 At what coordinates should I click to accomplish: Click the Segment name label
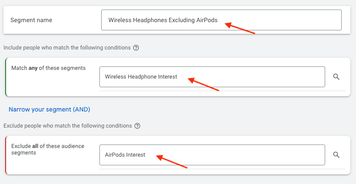click(31, 20)
